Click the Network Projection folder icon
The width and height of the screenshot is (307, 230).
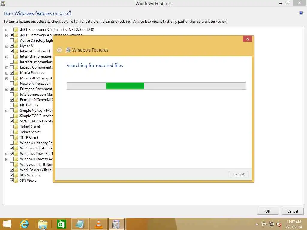click(x=16, y=84)
